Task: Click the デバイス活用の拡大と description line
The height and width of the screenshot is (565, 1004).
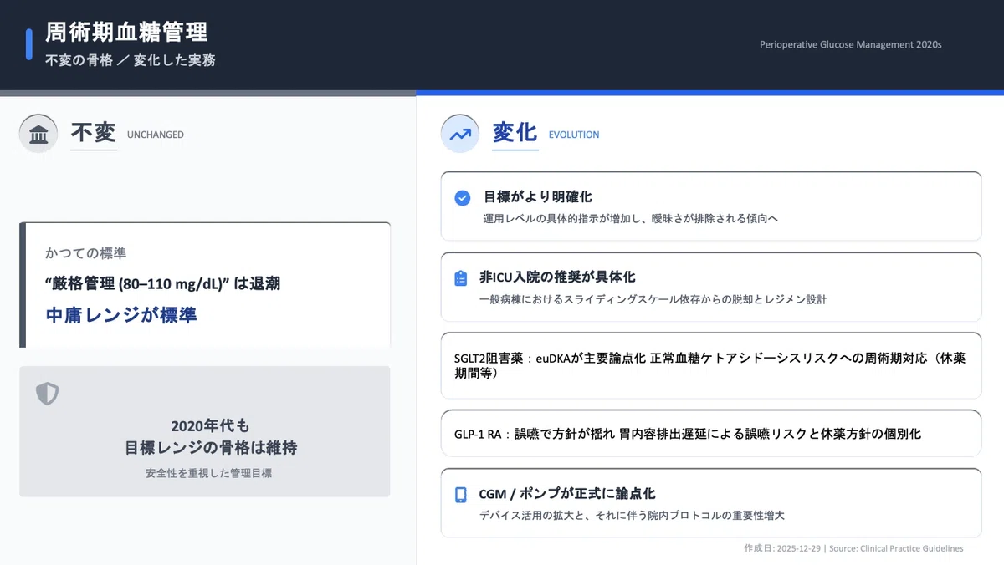Action: (x=632, y=516)
